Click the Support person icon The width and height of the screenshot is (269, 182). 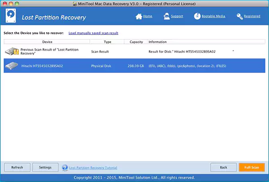[x=167, y=17]
